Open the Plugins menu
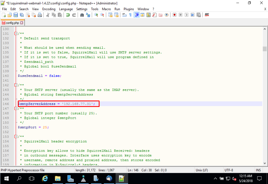The image size is (268, 184). [x=129, y=9]
